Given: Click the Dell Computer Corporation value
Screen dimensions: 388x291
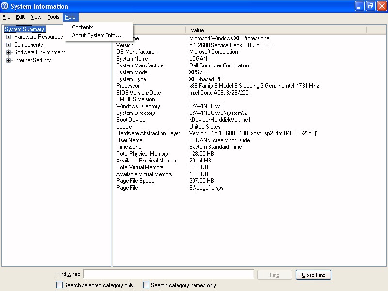Looking at the screenshot, I should click(219, 65).
